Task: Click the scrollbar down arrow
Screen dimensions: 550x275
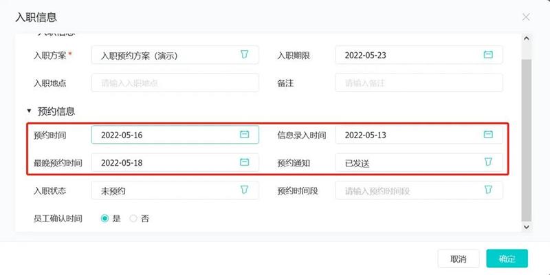Action: (x=526, y=227)
